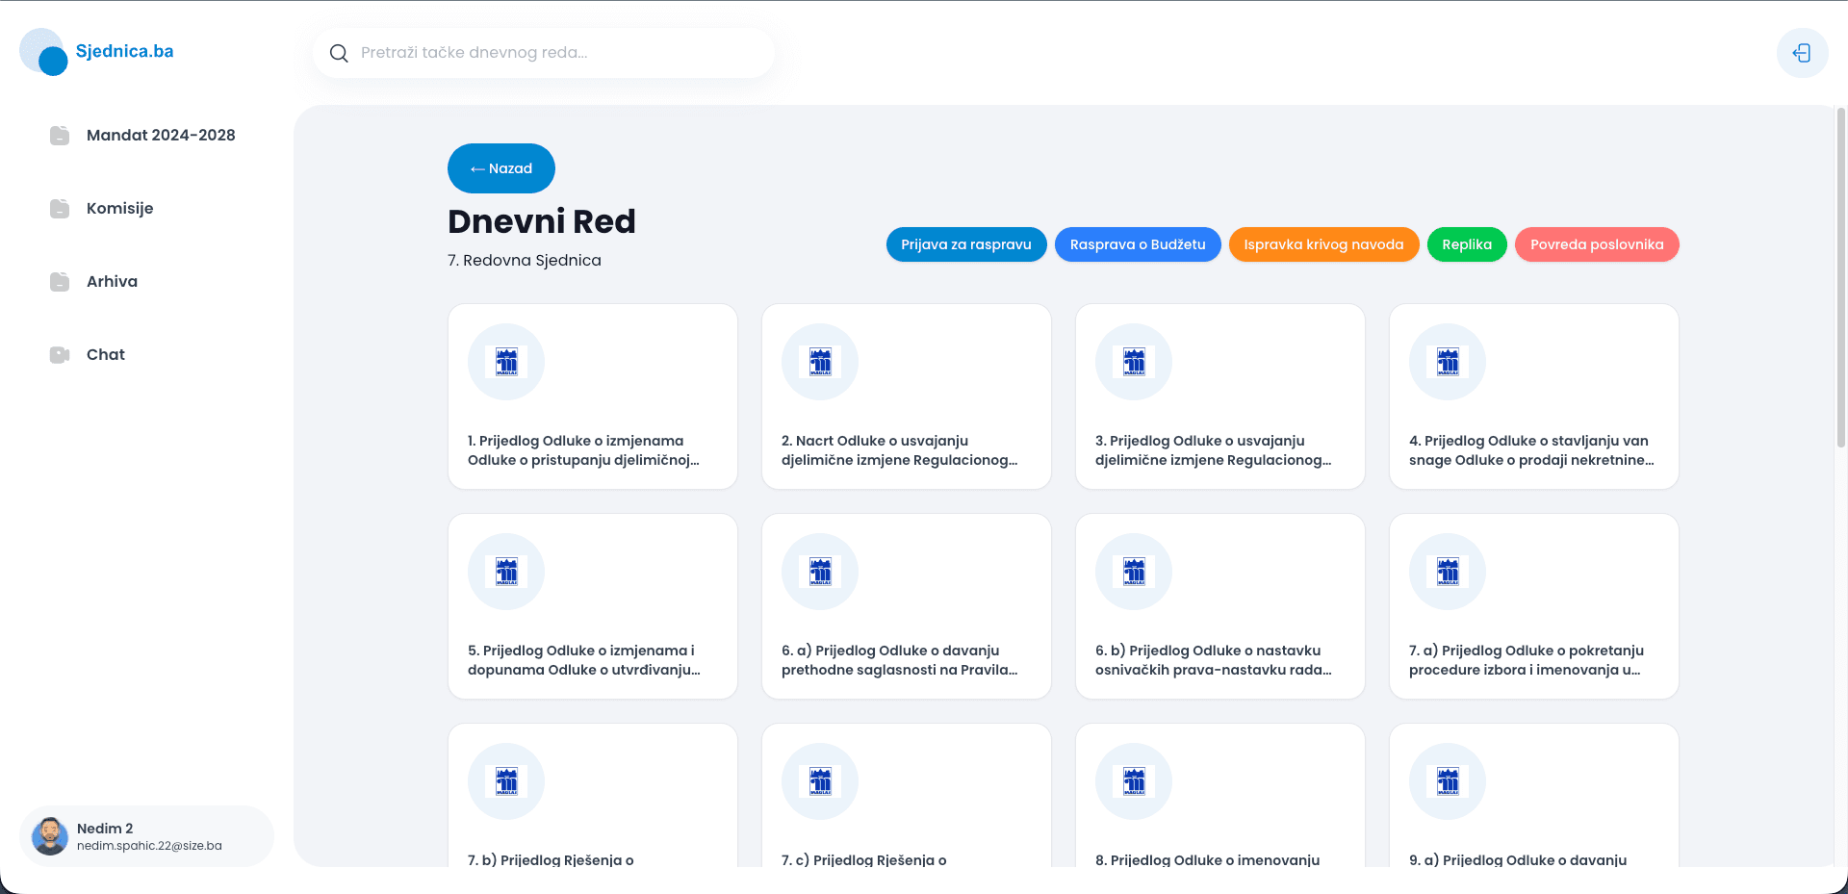
Task: Click the Arhiva folder icon
Action: tap(60, 282)
